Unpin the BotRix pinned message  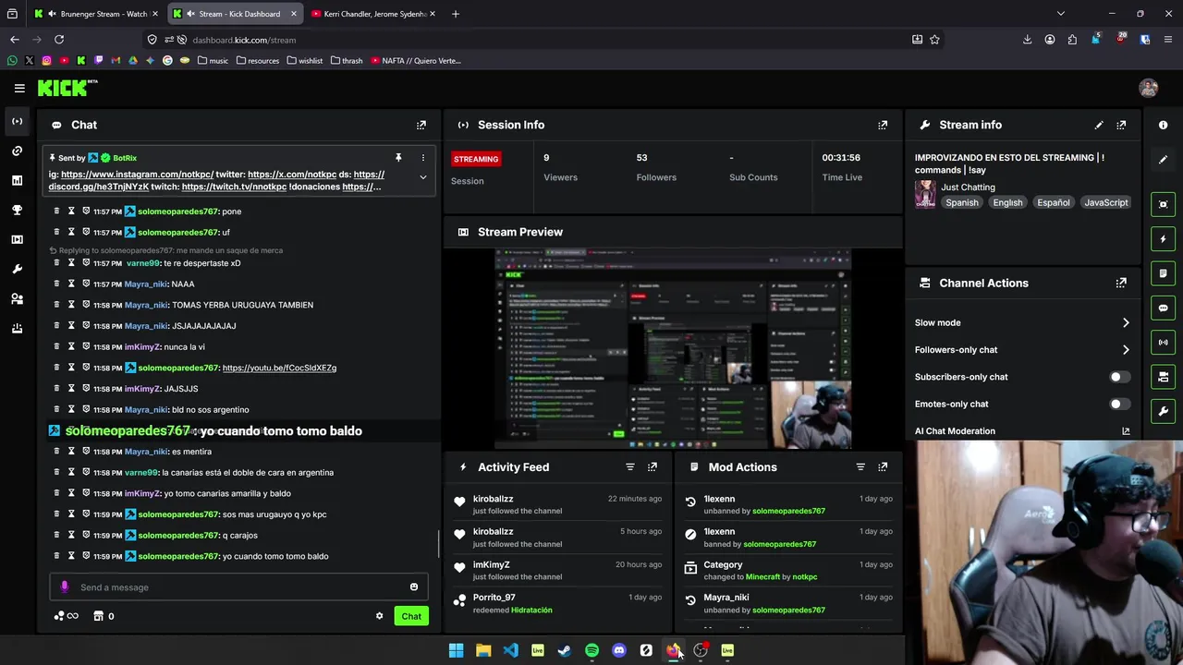(x=398, y=158)
